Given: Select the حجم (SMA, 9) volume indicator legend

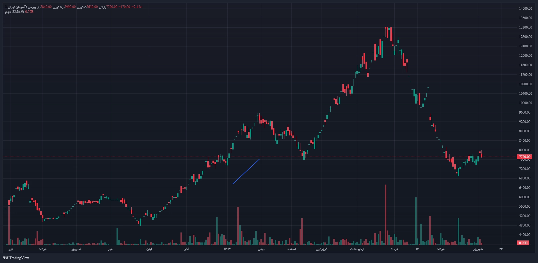Looking at the screenshot, I should pyautogui.click(x=14, y=12).
